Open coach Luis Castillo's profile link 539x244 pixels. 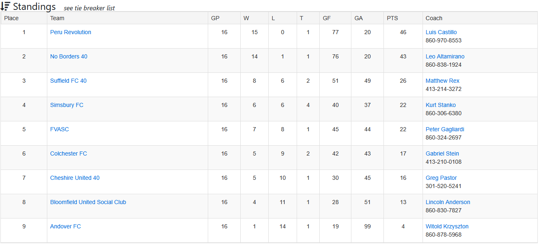[441, 32]
